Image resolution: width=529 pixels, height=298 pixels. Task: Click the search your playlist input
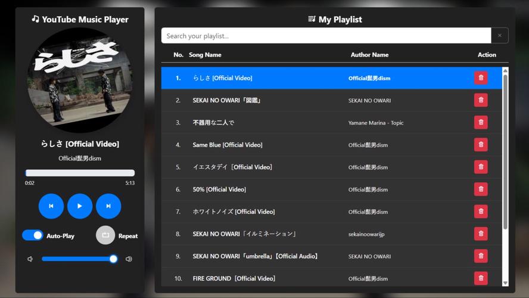click(x=326, y=36)
